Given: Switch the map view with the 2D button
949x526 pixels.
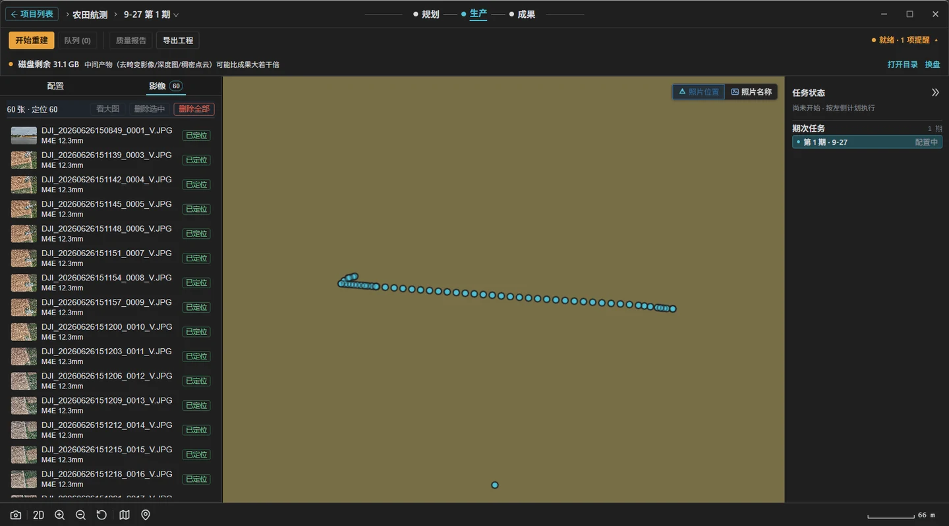Looking at the screenshot, I should (38, 515).
